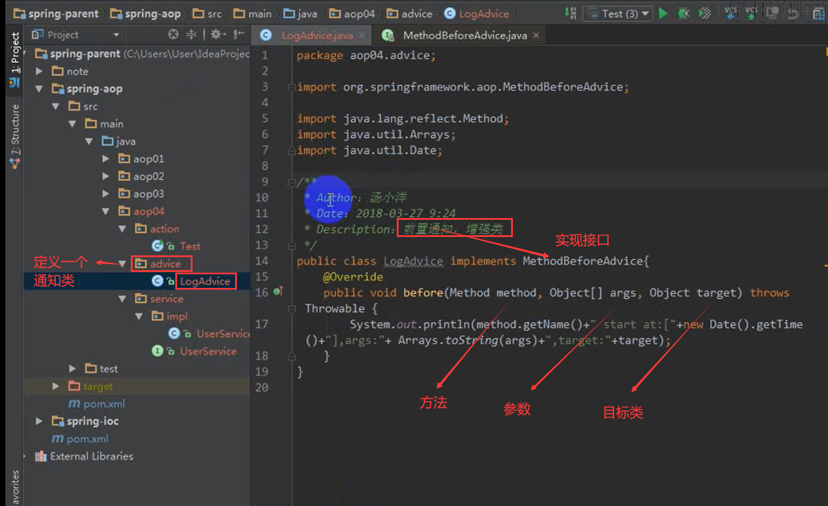Run with coverage icon

coord(704,13)
